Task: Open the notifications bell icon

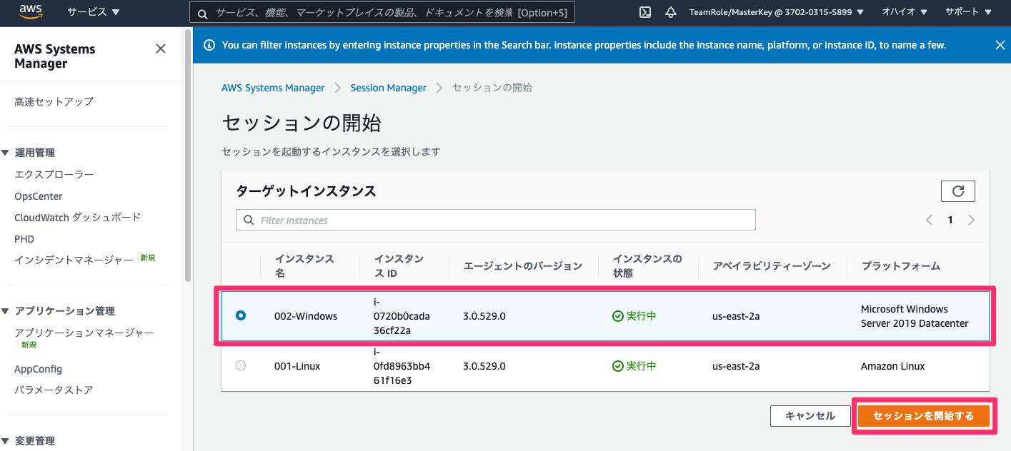Action: pyautogui.click(x=670, y=12)
